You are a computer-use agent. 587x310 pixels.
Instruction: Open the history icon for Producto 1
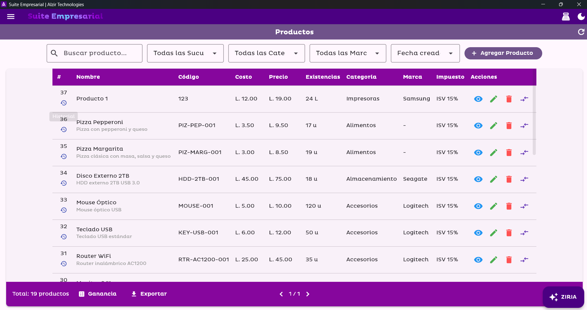pos(64,103)
